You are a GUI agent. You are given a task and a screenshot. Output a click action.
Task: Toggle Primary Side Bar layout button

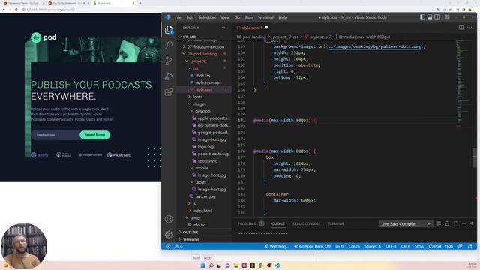422,17
